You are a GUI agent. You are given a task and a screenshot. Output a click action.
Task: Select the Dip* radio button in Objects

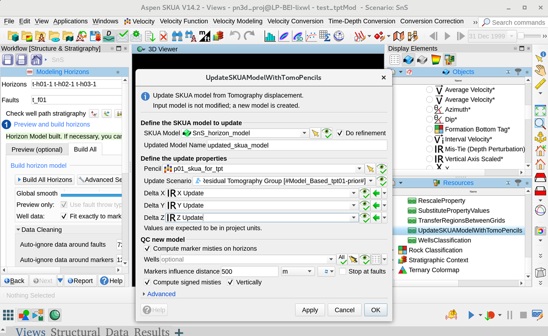point(429,119)
